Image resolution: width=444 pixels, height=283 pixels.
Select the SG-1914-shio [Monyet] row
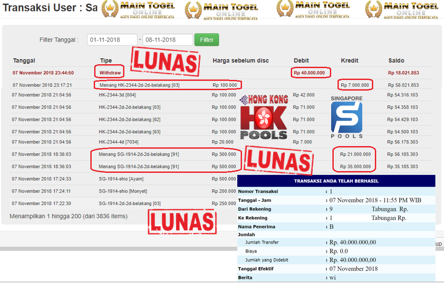pyautogui.click(x=123, y=191)
